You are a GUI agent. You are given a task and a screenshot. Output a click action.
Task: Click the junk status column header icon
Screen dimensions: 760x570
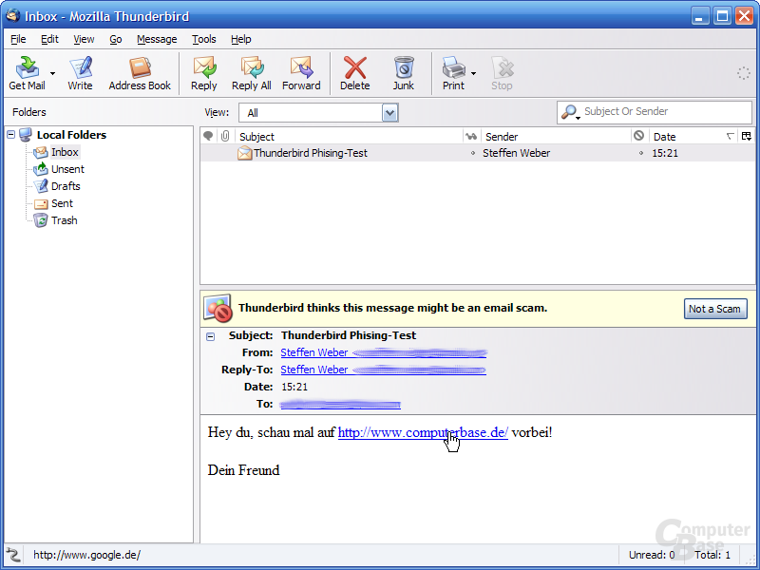tap(638, 136)
